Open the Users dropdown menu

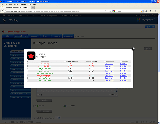point(21,15)
